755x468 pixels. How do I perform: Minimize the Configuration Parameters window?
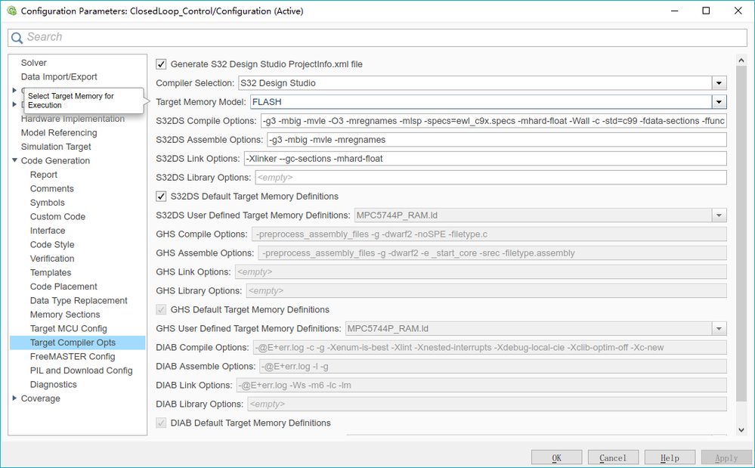[675, 11]
